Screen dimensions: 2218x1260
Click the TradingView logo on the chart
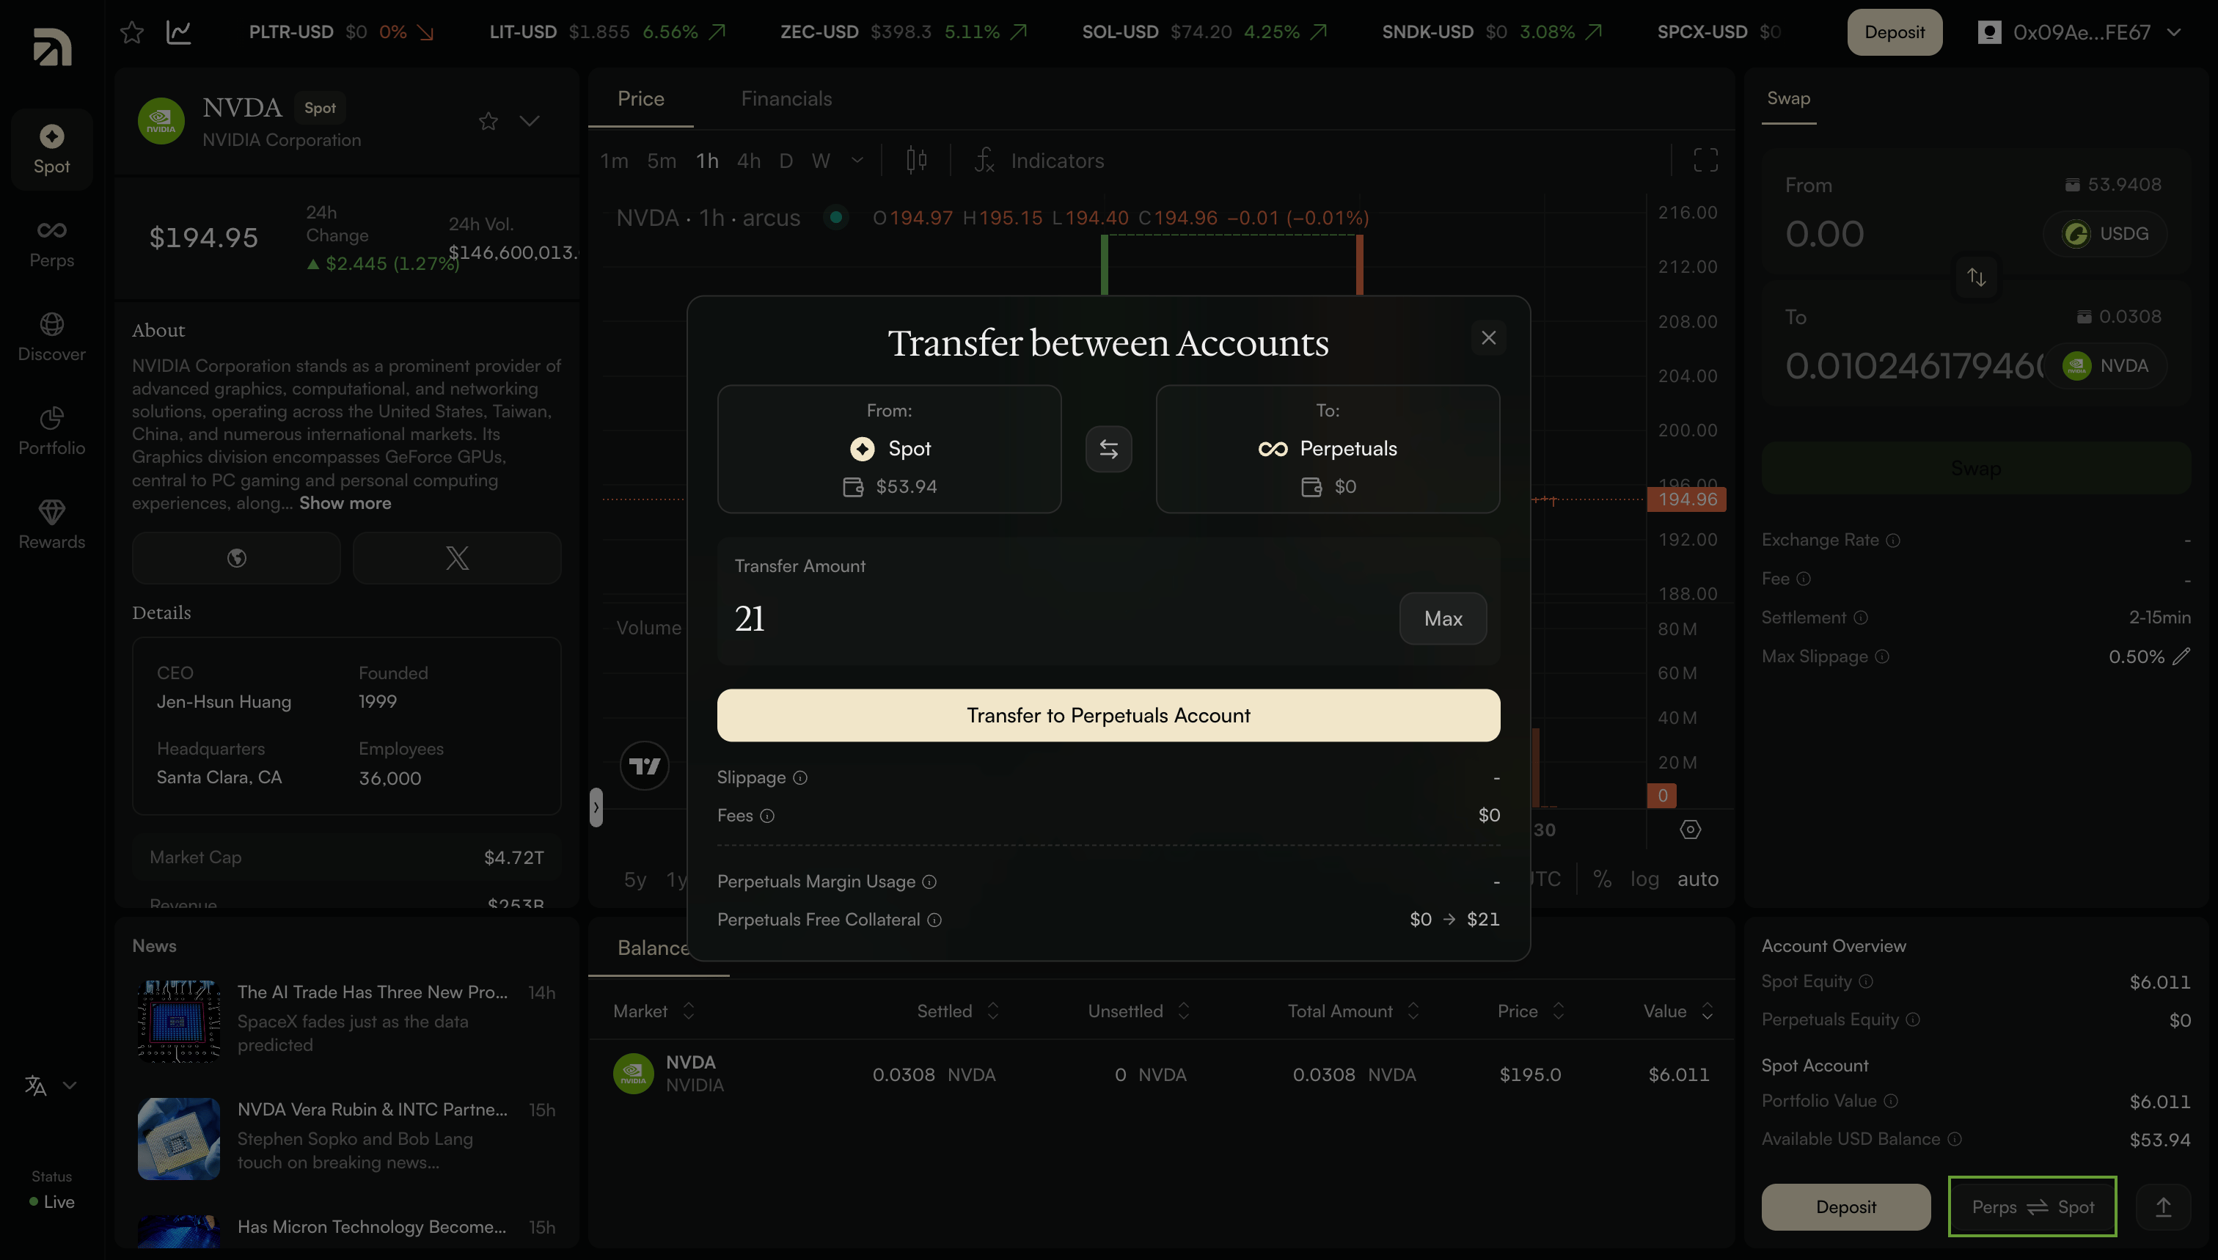coord(645,766)
